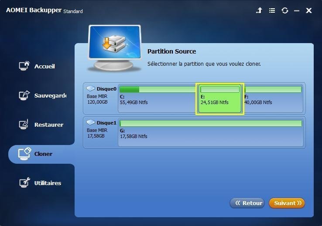Click the Sauvegarde backup icon
This screenshot has width=322, height=226.
pyautogui.click(x=24, y=95)
